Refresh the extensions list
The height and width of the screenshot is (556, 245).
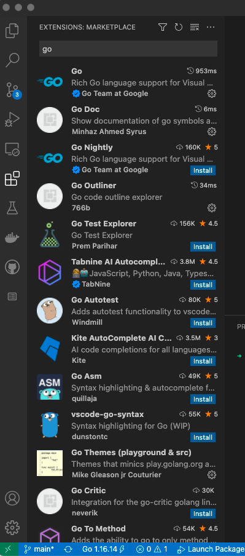pyautogui.click(x=179, y=27)
